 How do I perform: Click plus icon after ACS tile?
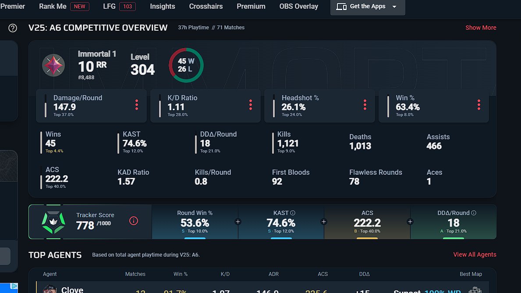pos(410,222)
